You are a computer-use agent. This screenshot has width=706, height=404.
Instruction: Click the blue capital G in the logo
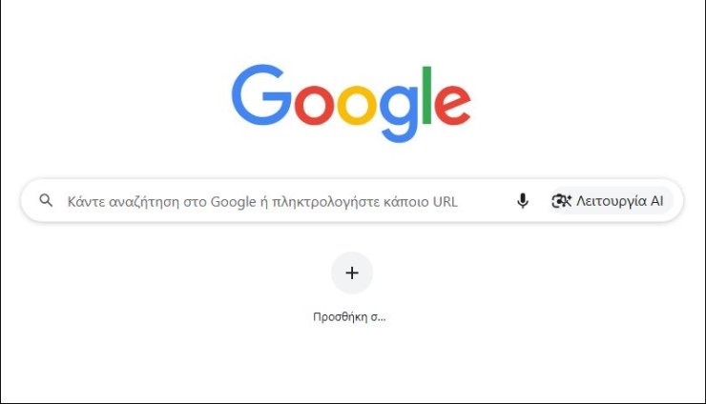tap(261, 95)
